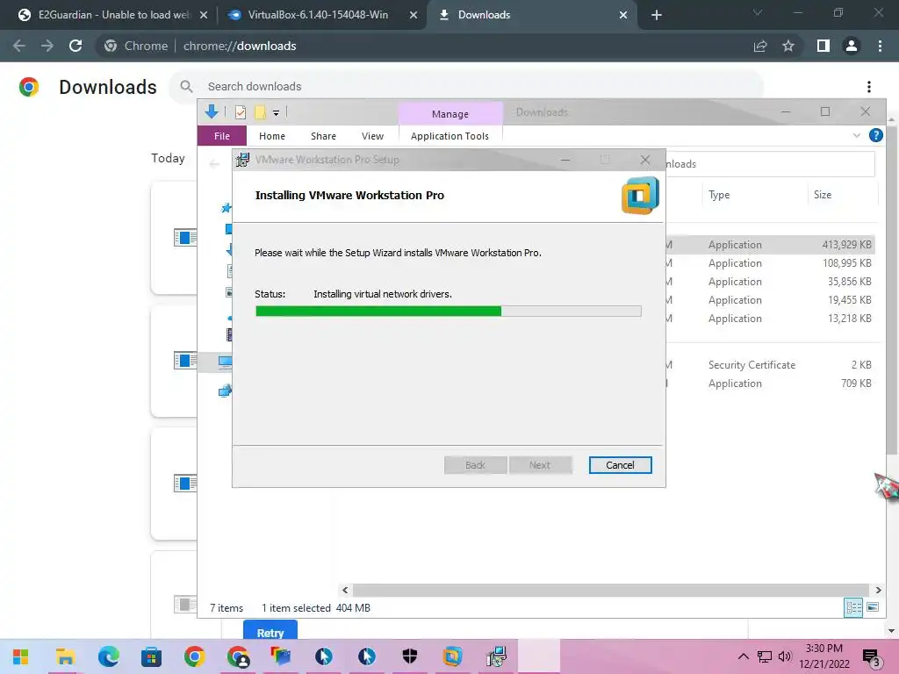Close the VirtualBox-6.1.40 tab
899x674 pixels.
tap(414, 16)
